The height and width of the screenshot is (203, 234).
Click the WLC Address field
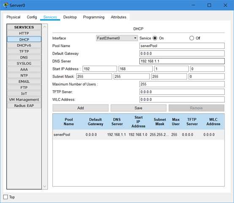pyautogui.click(x=182, y=99)
